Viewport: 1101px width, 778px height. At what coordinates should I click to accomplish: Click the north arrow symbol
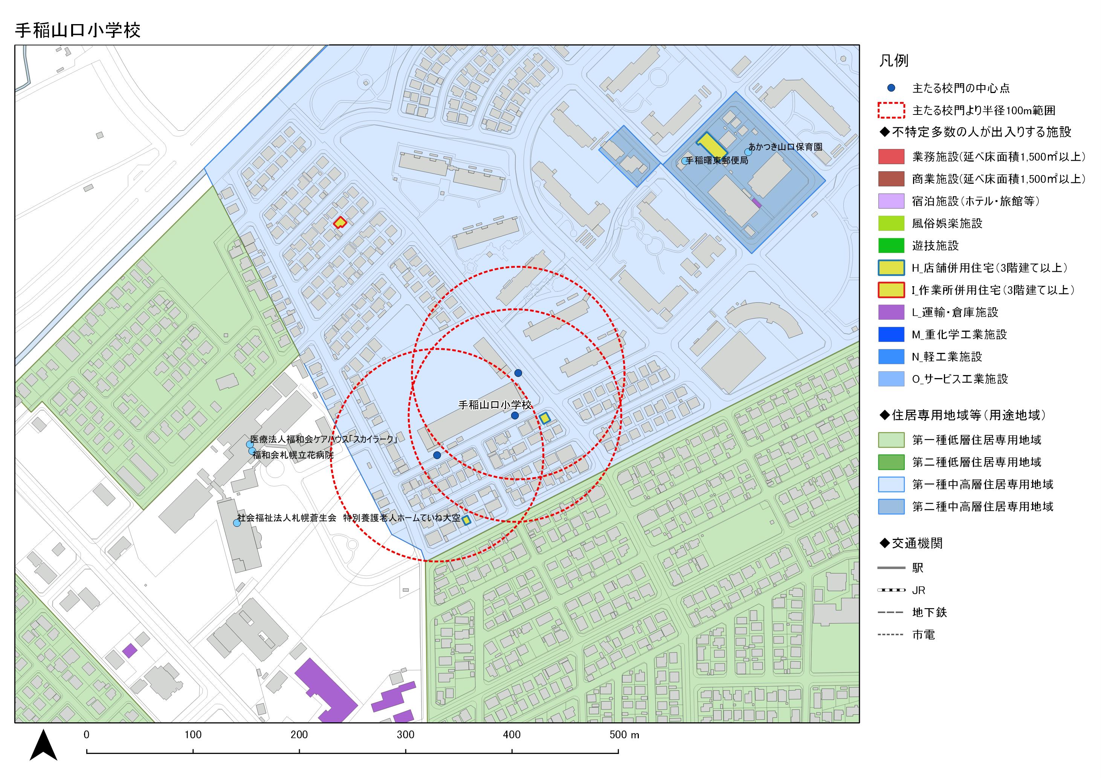(x=44, y=745)
